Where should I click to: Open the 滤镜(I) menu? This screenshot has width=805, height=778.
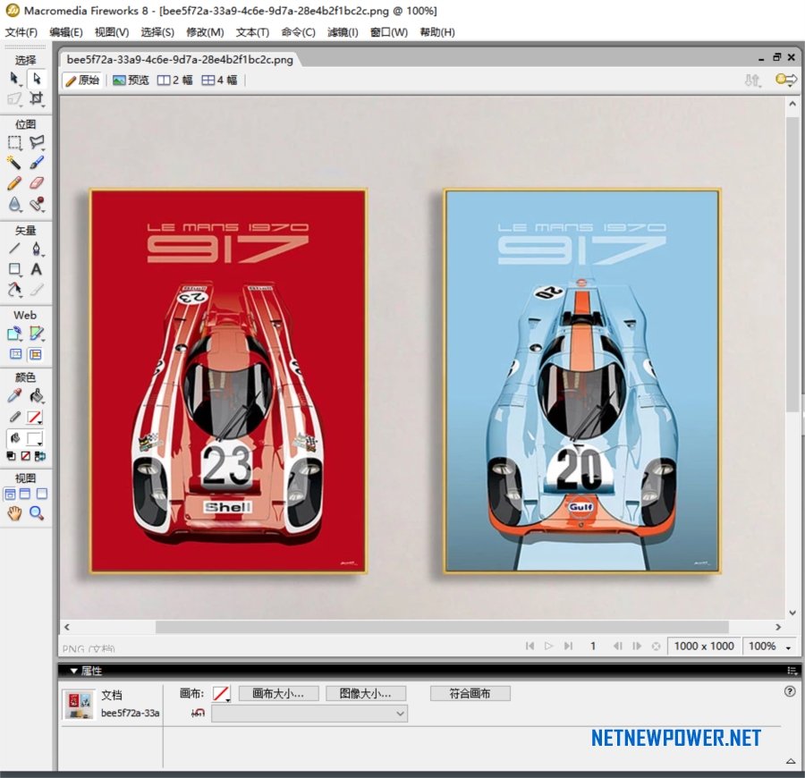click(x=343, y=32)
